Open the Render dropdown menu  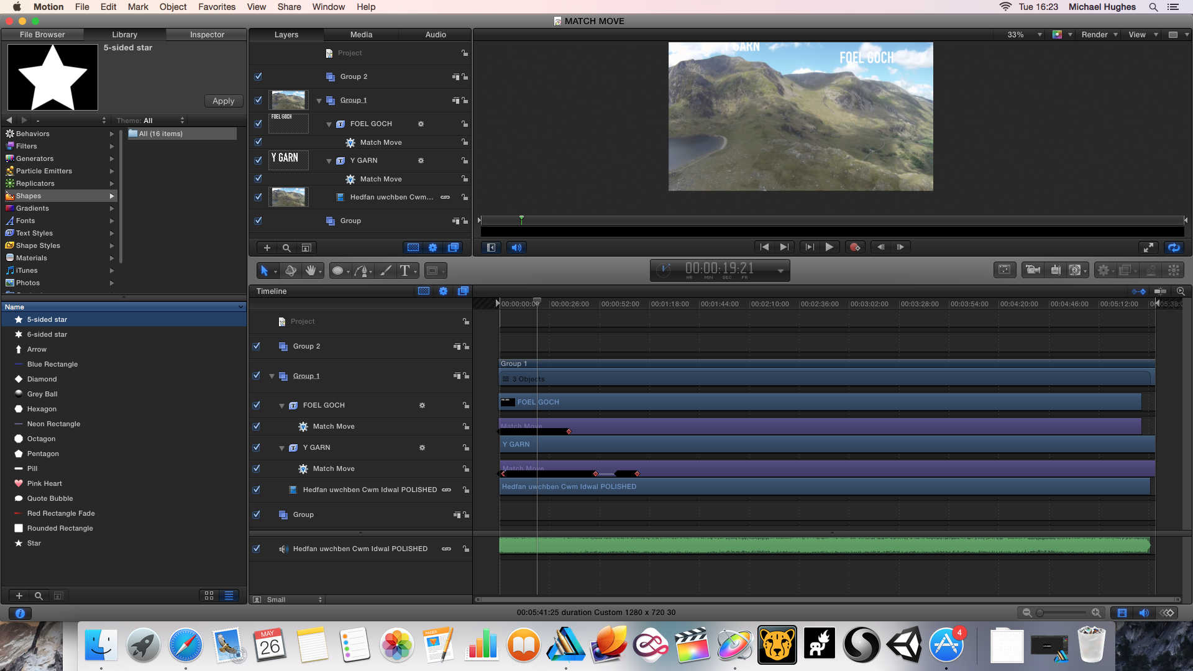coord(1099,35)
